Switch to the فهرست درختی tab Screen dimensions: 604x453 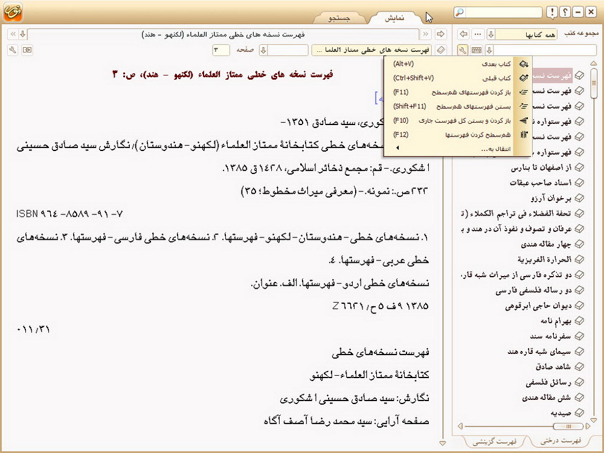pyautogui.click(x=561, y=441)
